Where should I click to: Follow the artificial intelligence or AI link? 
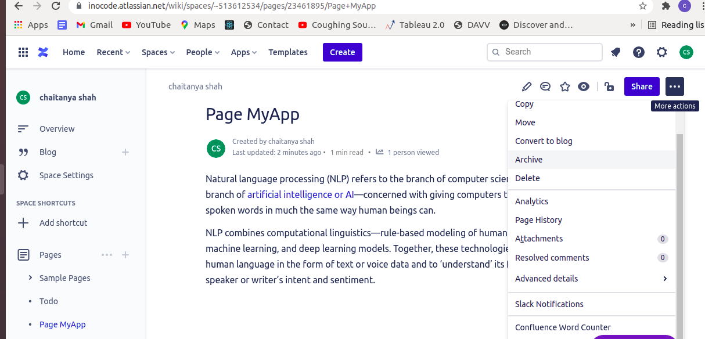pos(300,194)
